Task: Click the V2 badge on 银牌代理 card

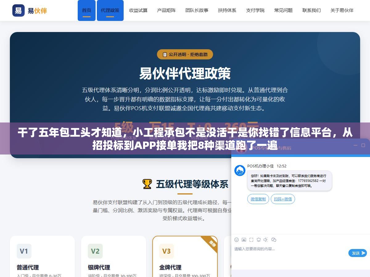Action: coord(95,251)
